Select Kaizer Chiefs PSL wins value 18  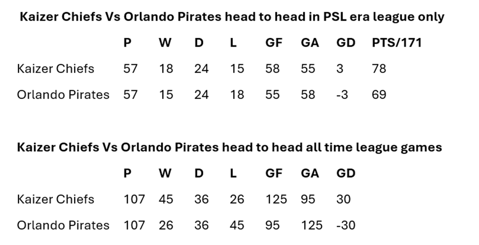coord(166,68)
